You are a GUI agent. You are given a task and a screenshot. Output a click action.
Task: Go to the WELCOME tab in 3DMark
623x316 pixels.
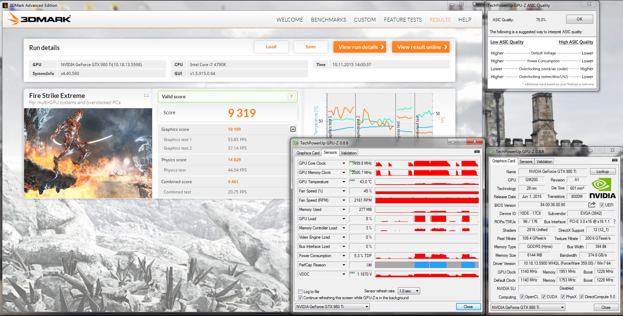pos(290,20)
